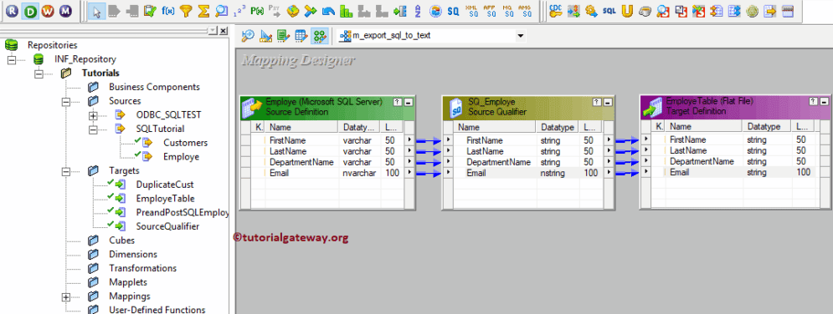
Task: Select the Customers source table
Action: (x=185, y=143)
